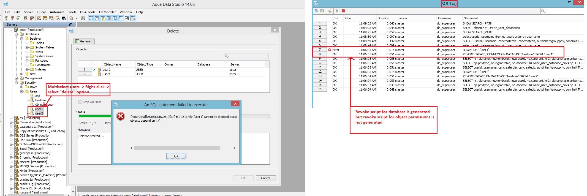The width and height of the screenshot is (587, 196).
Task: Click the right scroll arrow in error dialog
Action: point(234,148)
